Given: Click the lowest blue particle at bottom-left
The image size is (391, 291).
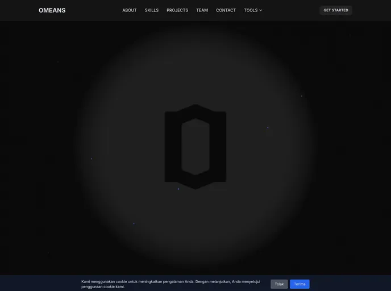Looking at the screenshot, I should point(134,223).
